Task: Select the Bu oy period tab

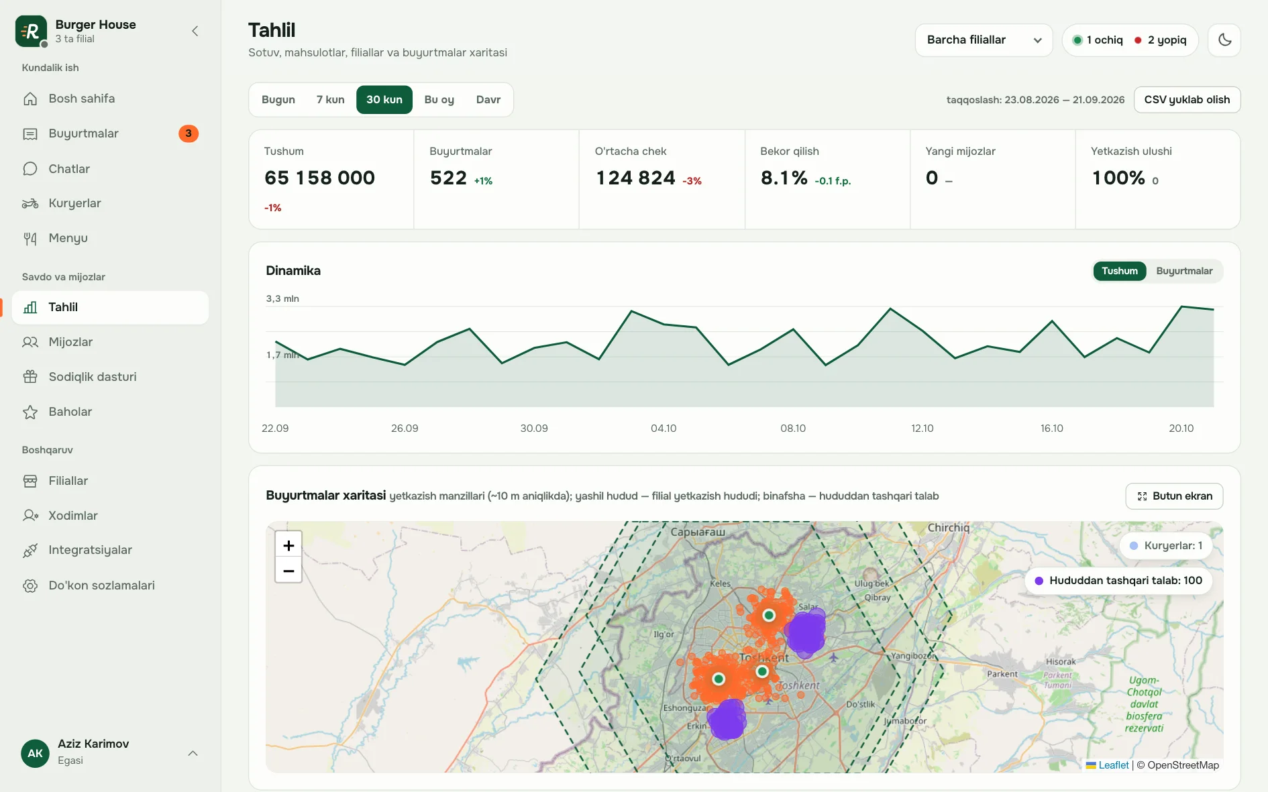Action: click(x=439, y=100)
